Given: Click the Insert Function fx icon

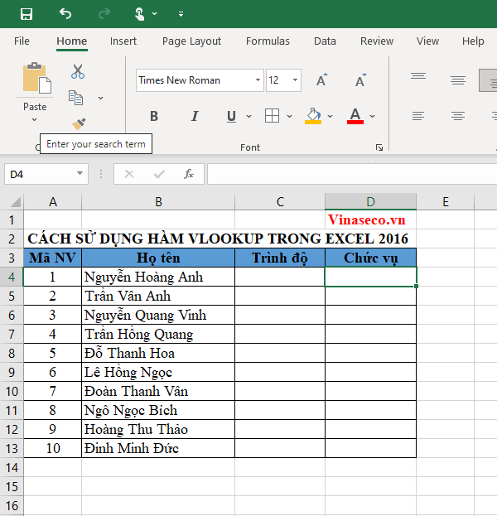Looking at the screenshot, I should point(189,174).
